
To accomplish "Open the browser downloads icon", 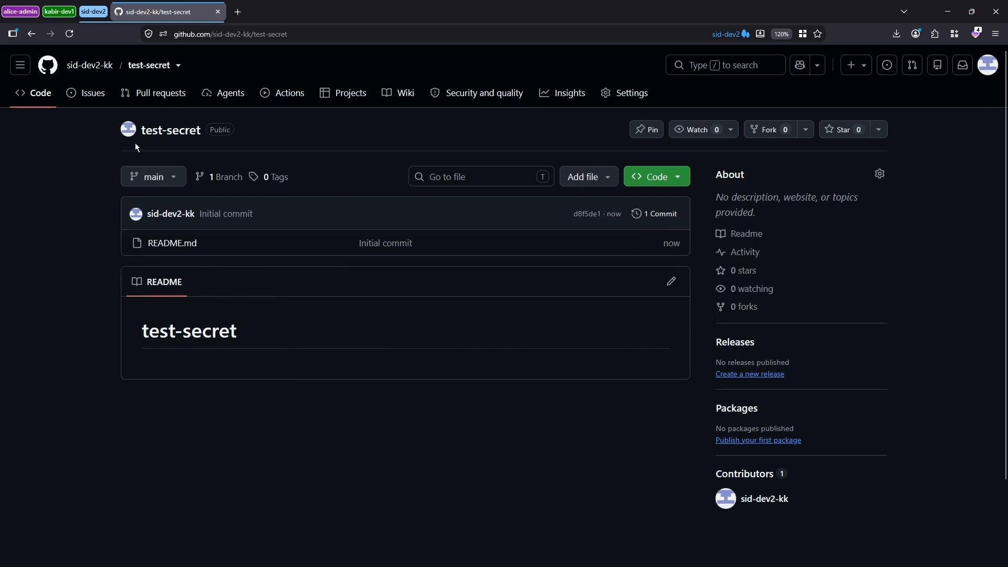I will 896,34.
